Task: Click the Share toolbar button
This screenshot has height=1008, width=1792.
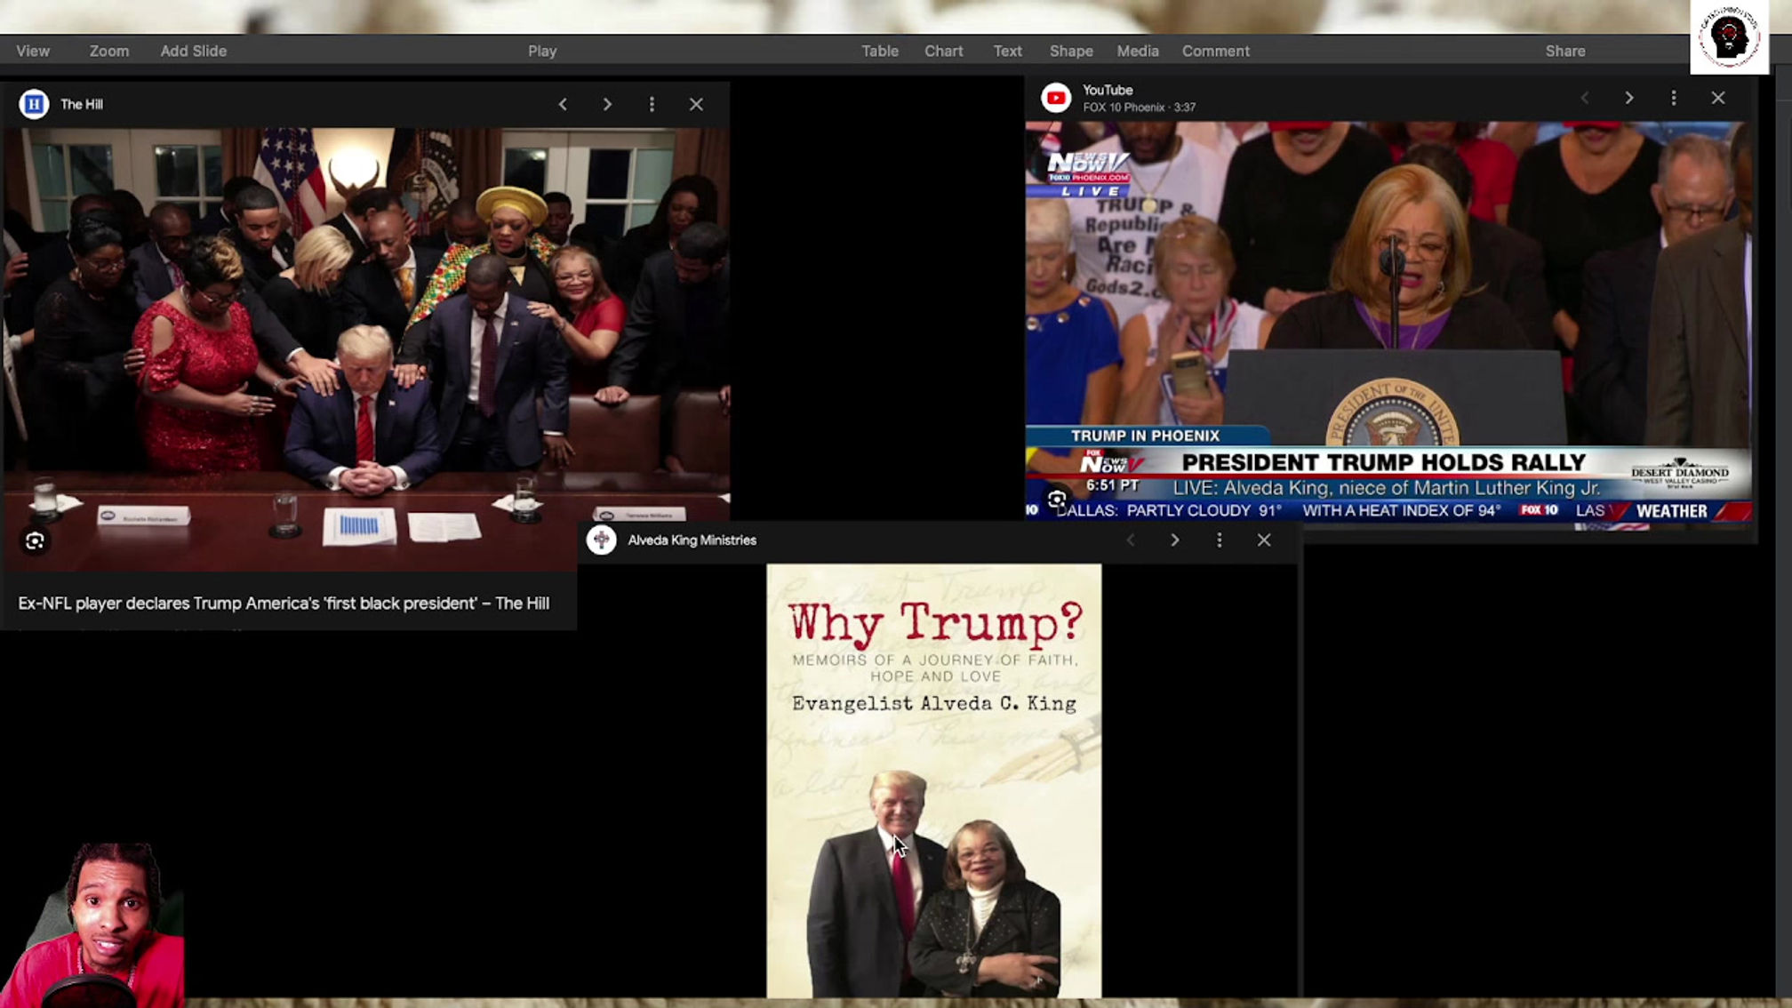Action: pos(1564,52)
